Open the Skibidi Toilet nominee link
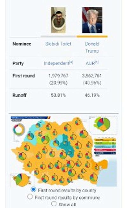This screenshot has height=208, width=127. click(x=58, y=44)
